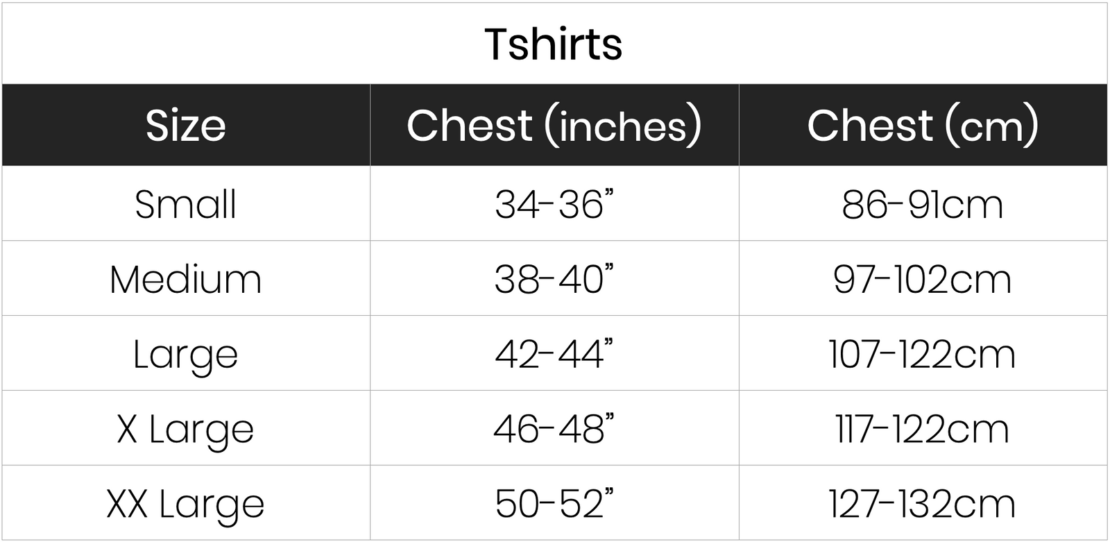The image size is (1110, 542).
Task: Select the 46-48" inches cell
Action: pos(554,429)
